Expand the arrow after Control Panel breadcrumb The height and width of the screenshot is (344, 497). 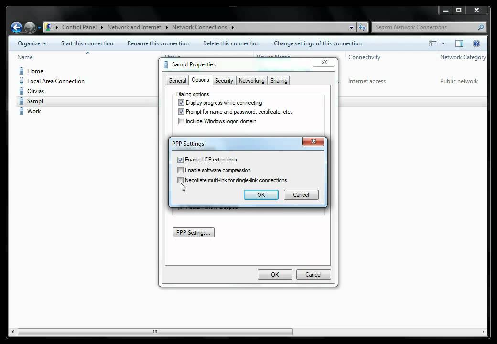(x=57, y=27)
